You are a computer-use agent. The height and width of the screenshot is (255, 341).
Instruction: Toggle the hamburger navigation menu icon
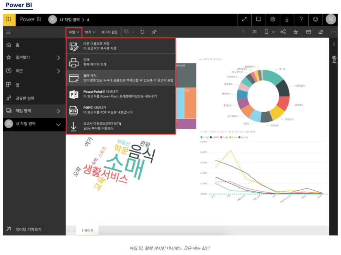pos(8,32)
